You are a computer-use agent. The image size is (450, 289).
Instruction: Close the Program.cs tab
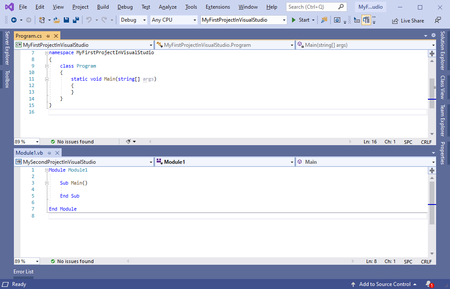(56, 36)
